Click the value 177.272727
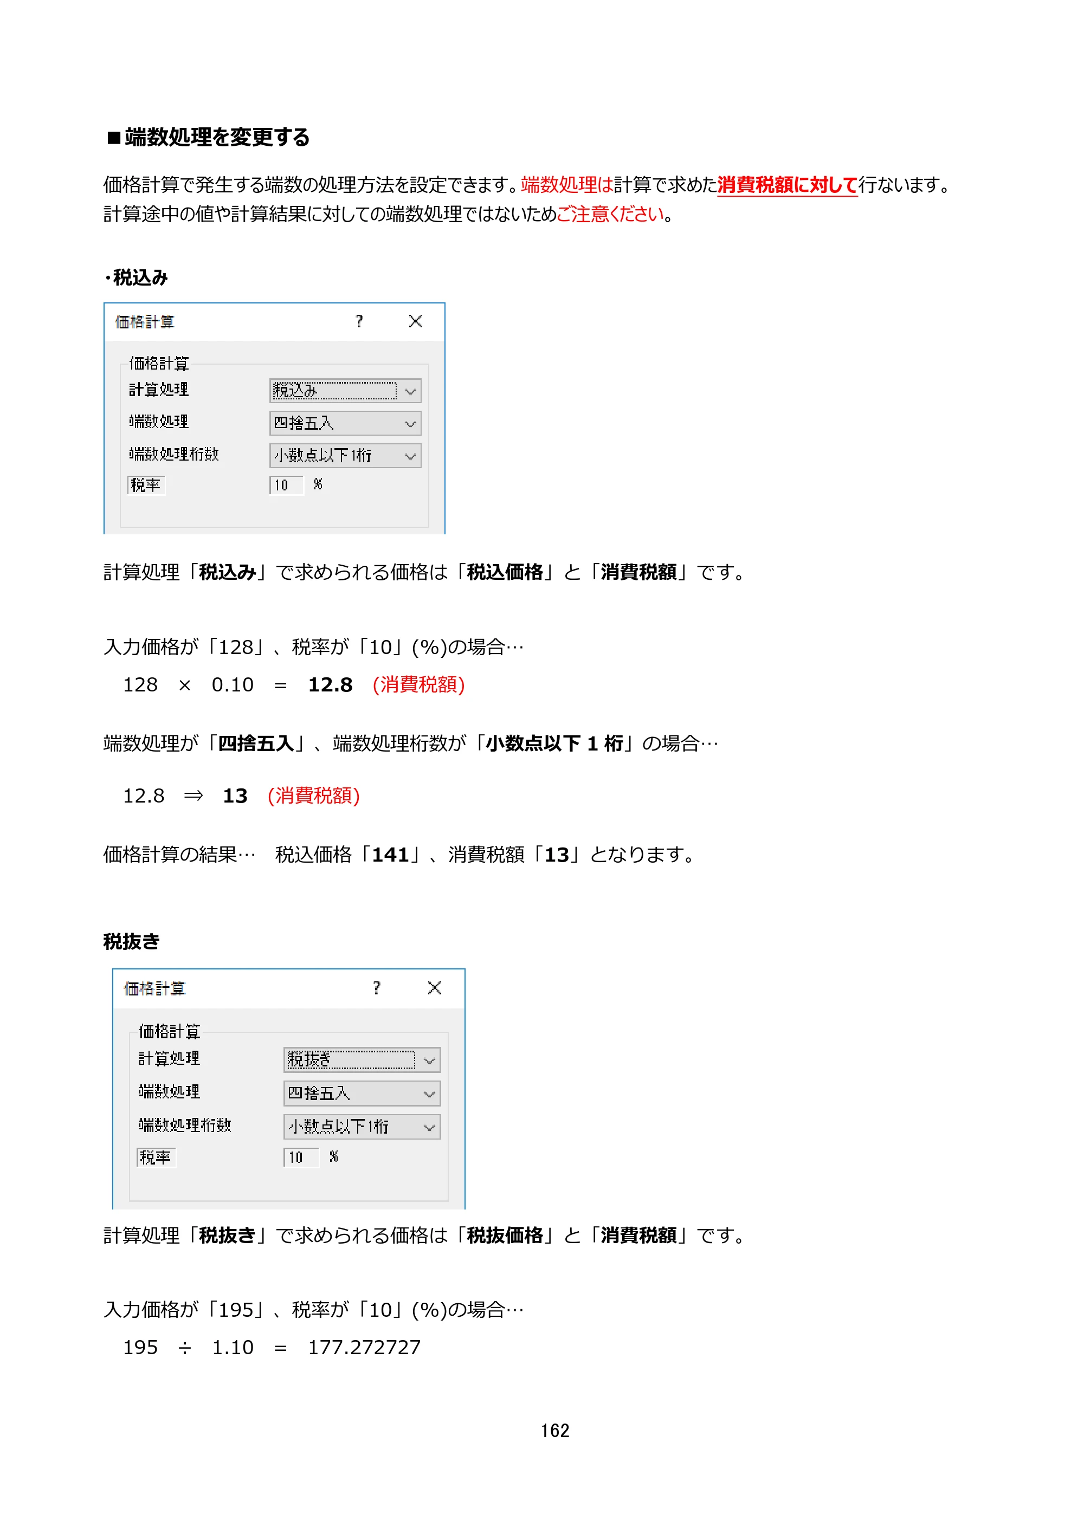Image resolution: width=1084 pixels, height=1533 pixels. (364, 1347)
